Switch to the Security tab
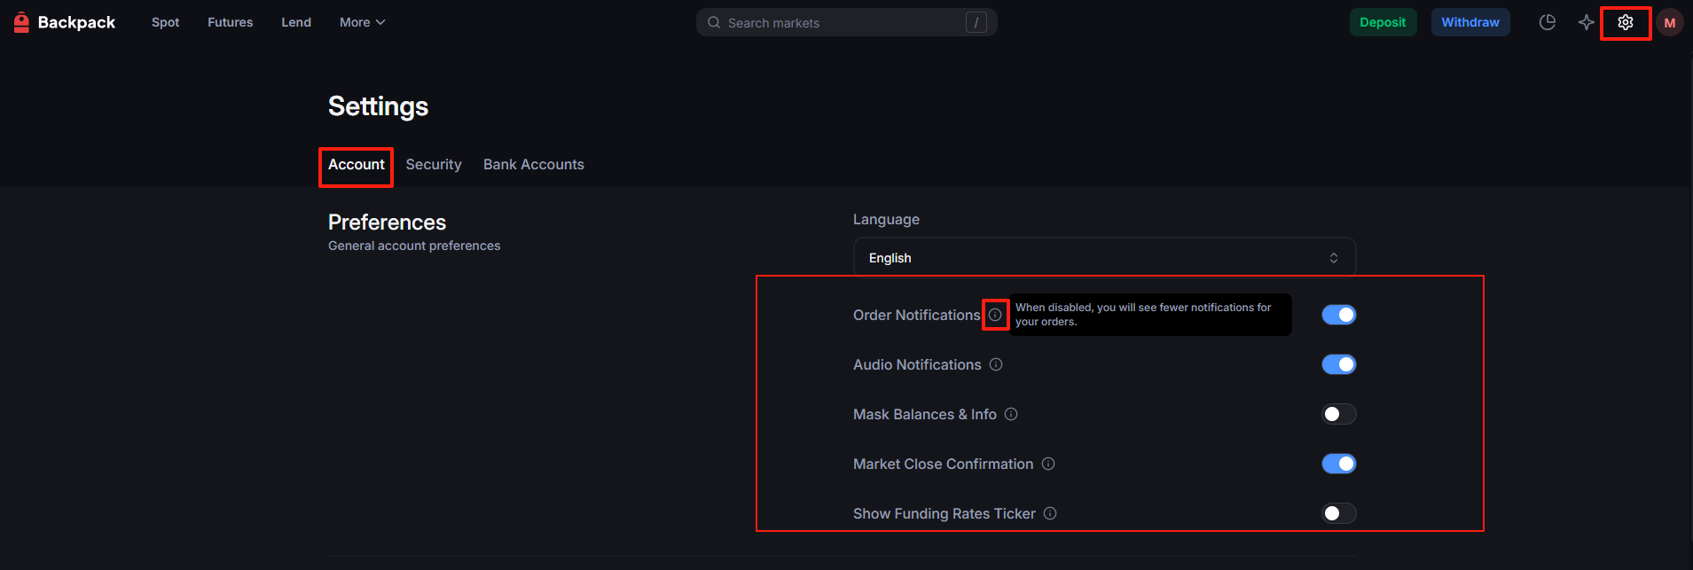Screen dimensions: 1693x570 pos(434,165)
